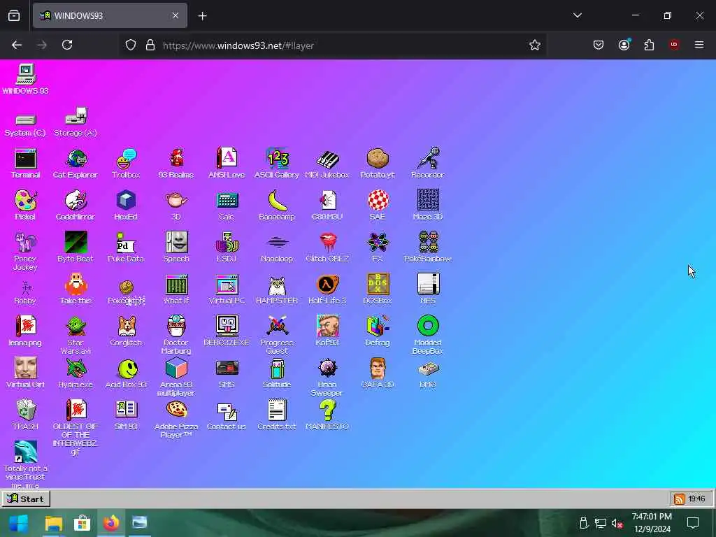Launch Half-Life 3 icon

(327, 285)
